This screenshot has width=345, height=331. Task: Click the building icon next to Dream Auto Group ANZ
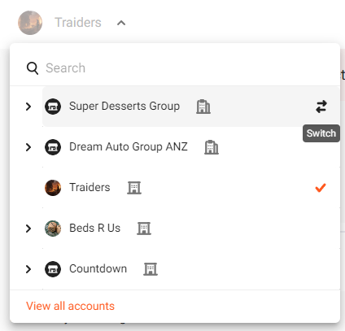[x=212, y=147]
